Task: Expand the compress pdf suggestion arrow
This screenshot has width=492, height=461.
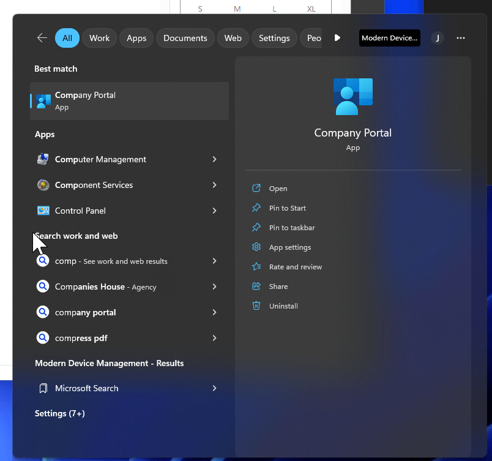Action: coord(214,338)
